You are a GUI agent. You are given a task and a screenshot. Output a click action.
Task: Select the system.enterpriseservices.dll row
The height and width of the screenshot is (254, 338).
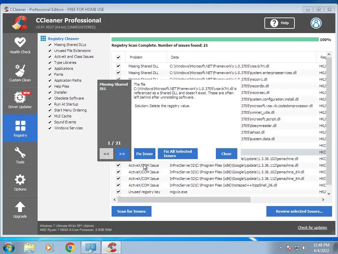[x=219, y=73]
